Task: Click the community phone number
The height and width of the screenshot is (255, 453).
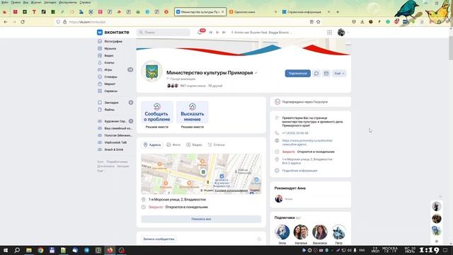Action: point(295,133)
